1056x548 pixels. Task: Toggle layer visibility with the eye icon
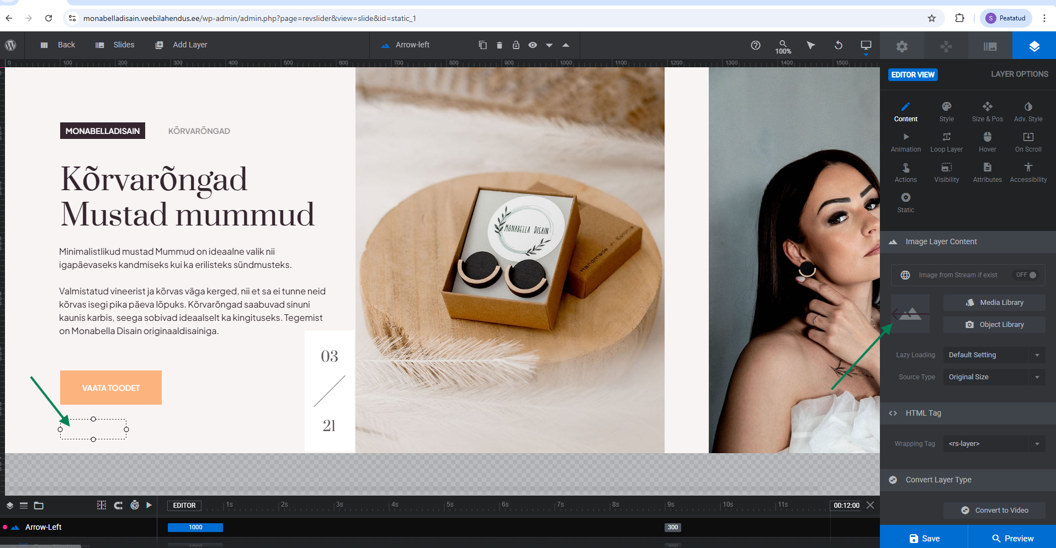[532, 45]
